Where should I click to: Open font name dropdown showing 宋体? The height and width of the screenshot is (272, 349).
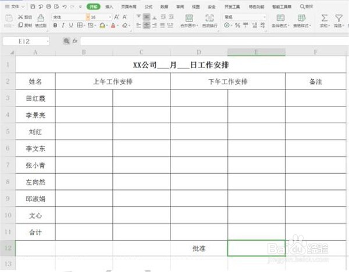point(88,17)
